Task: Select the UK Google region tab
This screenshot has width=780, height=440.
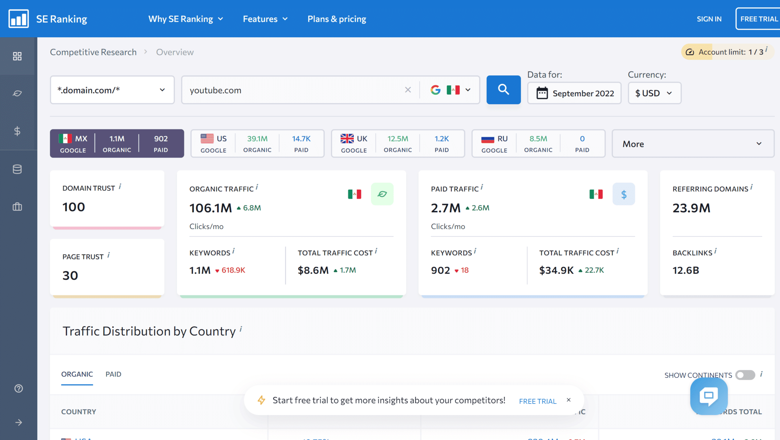Action: point(398,143)
